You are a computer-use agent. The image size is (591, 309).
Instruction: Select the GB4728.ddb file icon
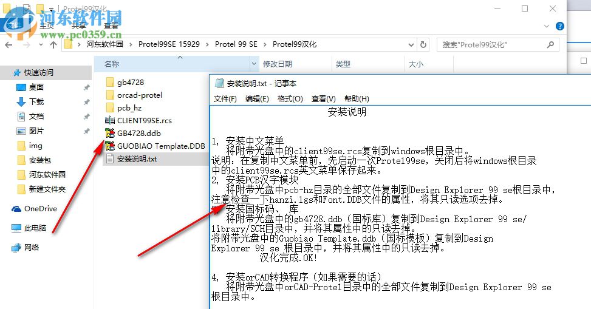click(x=110, y=133)
